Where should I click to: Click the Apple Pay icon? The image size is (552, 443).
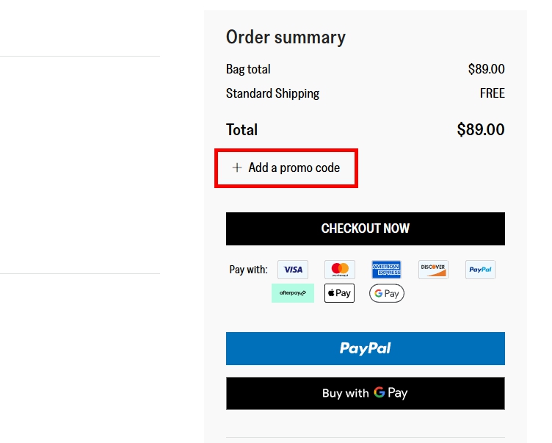(x=340, y=293)
